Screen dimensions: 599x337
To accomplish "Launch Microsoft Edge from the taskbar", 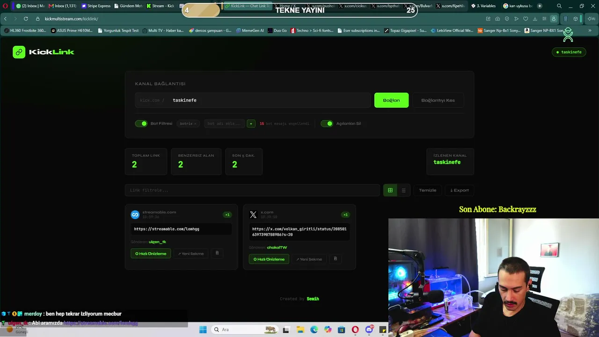I will click(x=314, y=330).
